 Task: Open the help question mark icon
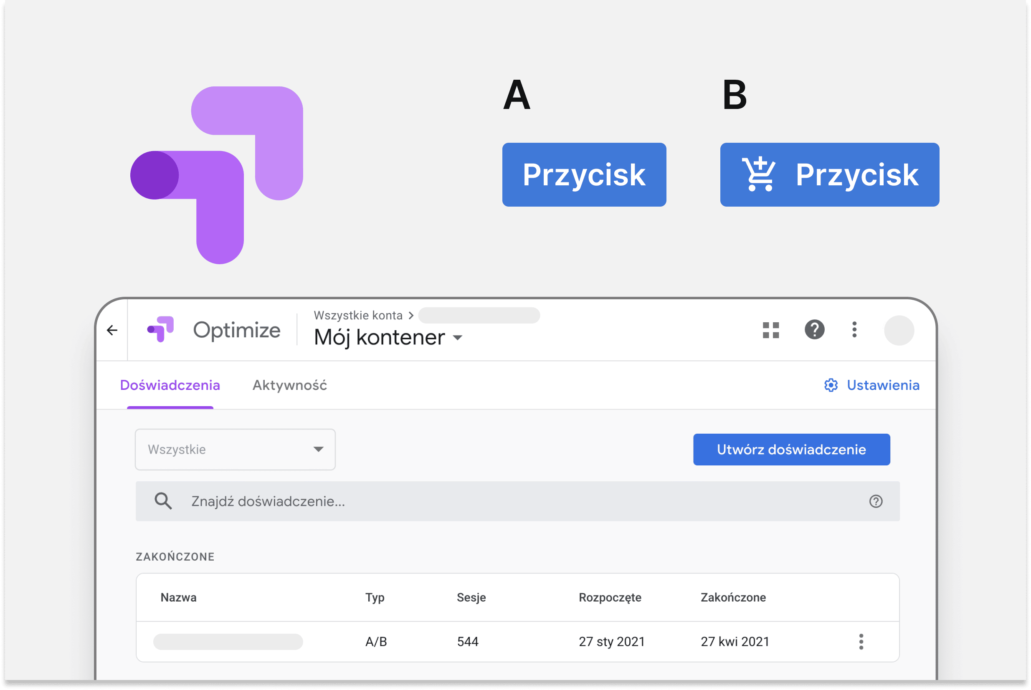(814, 330)
